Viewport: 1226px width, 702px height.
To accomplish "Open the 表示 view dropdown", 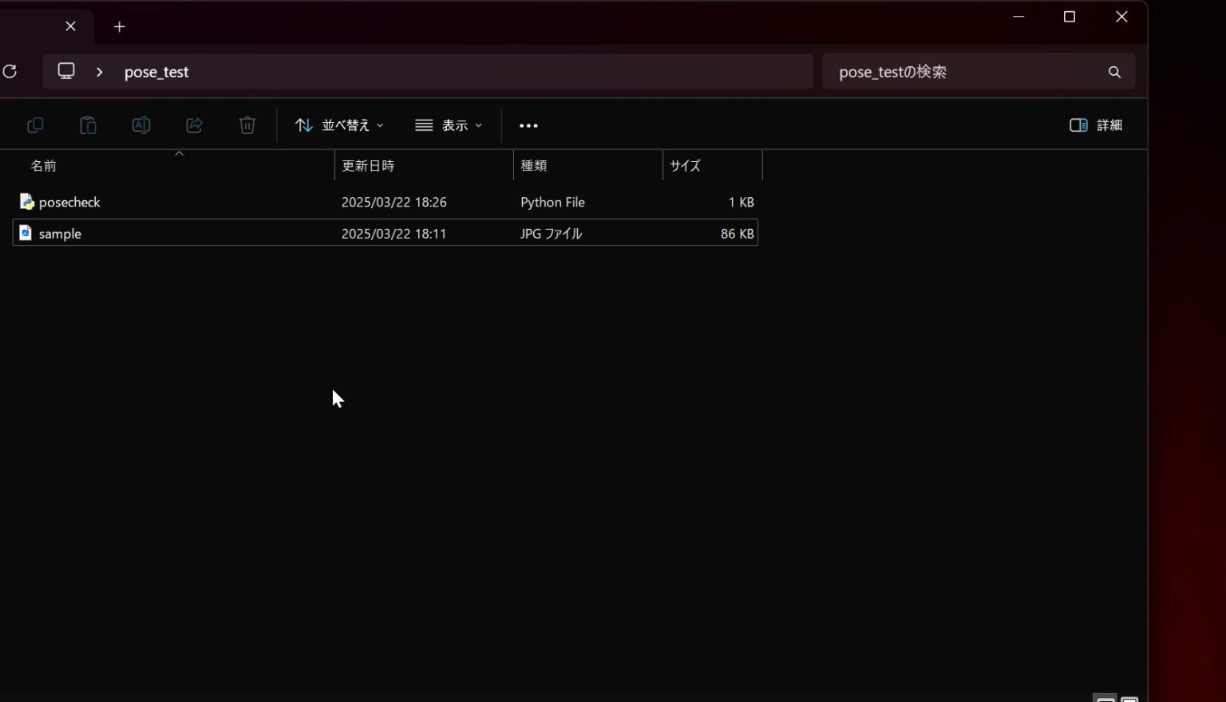I will (449, 125).
